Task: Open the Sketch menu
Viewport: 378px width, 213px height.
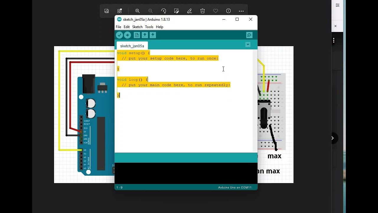Action: coord(137,27)
